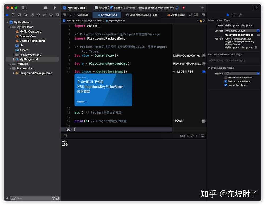This screenshot has height=205, width=265.
Task: Select the Assets catalog
Action: coord(24,50)
